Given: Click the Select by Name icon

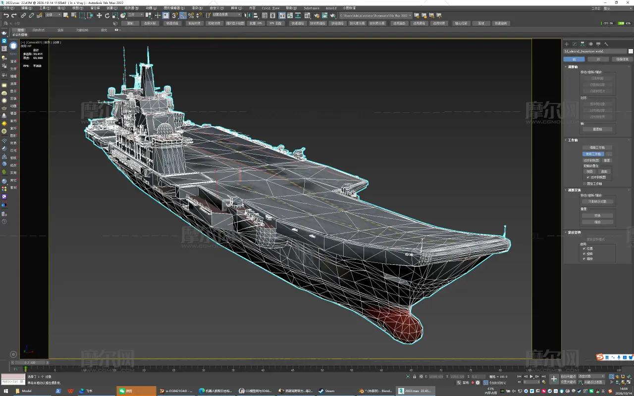Looking at the screenshot, I should [74, 15].
